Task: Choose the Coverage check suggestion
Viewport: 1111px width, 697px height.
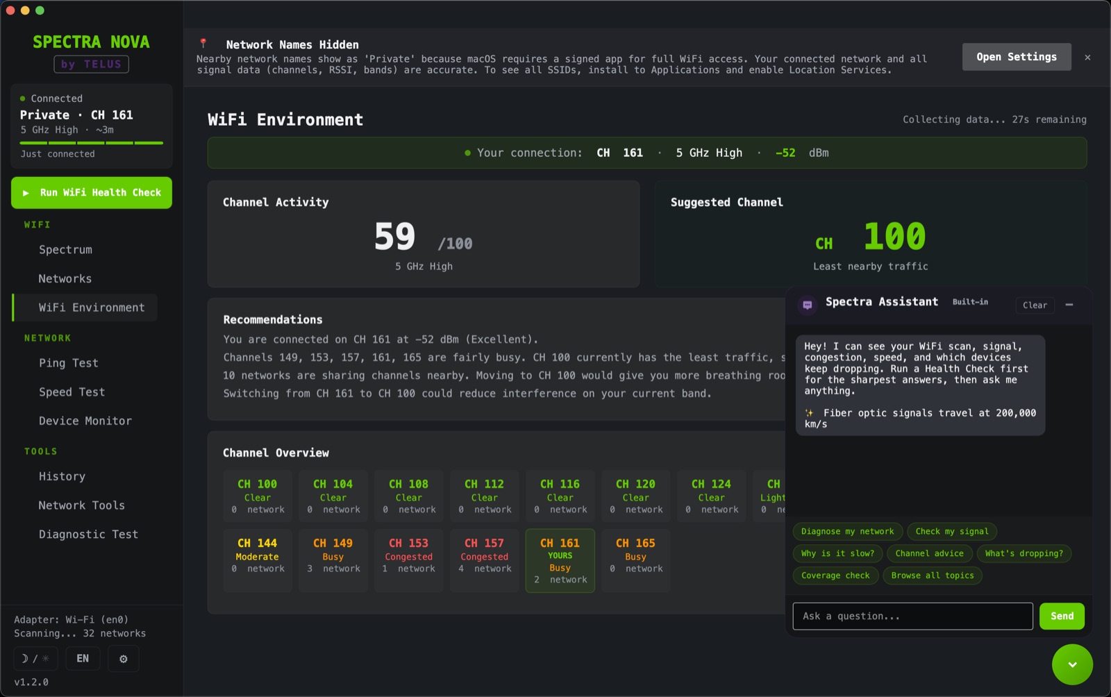Action: coord(835,576)
